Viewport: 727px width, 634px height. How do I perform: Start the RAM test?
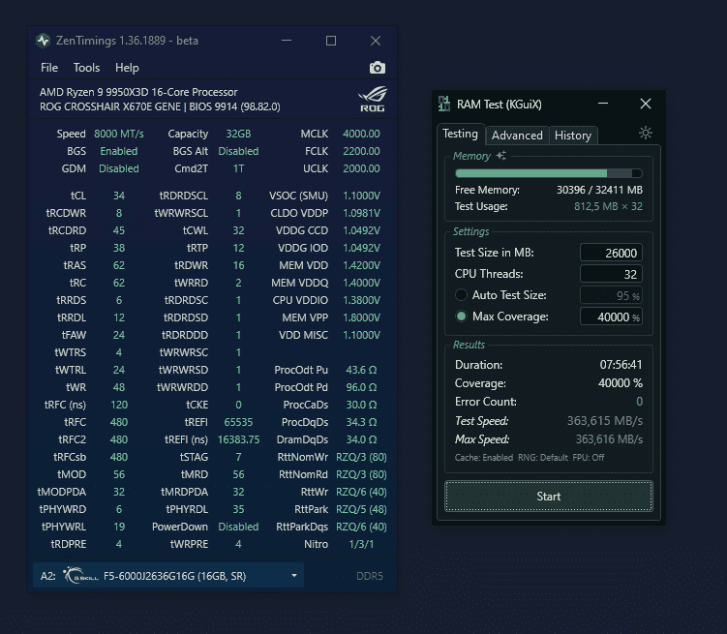pyautogui.click(x=549, y=497)
